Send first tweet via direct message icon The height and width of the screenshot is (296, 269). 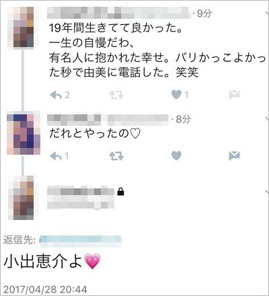tap(235, 95)
